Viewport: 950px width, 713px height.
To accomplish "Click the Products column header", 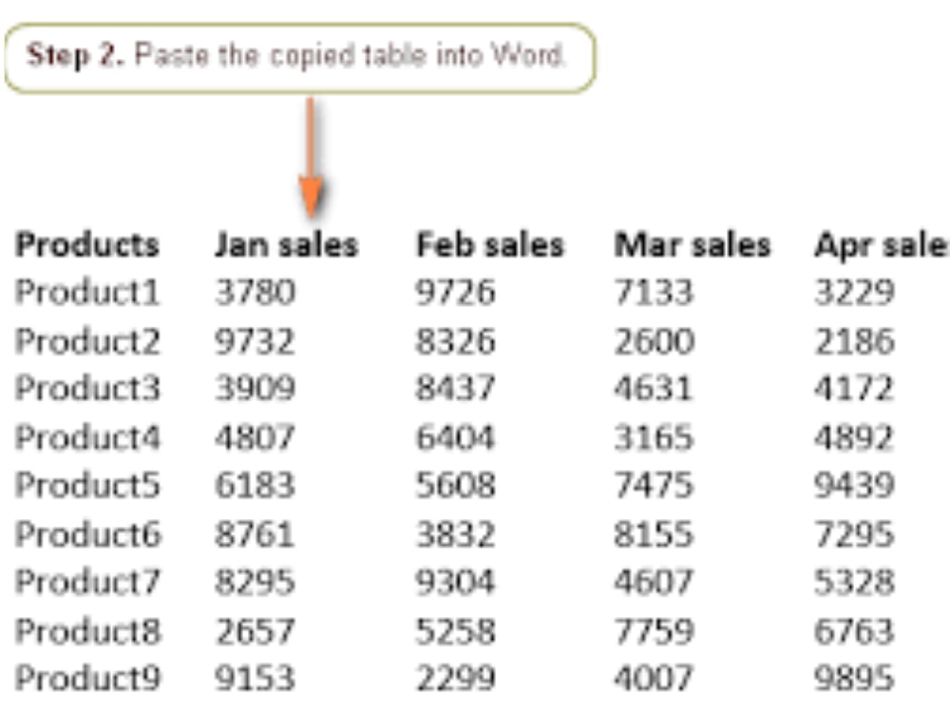I will click(87, 245).
